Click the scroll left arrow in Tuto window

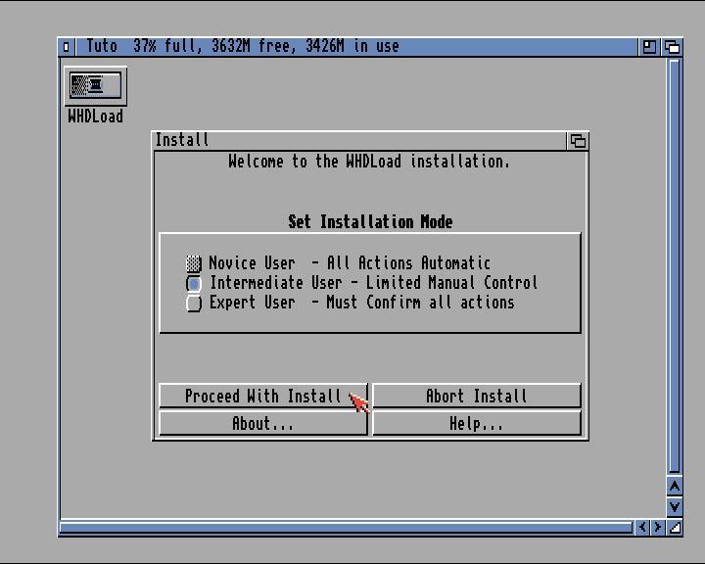coord(642,527)
